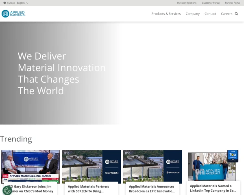Read 'Announces Broadcom as EPIC Innovation' headline
The image size is (244, 195).
coord(152,188)
